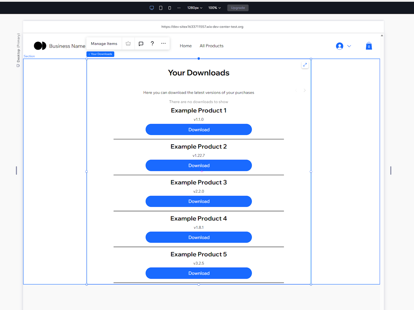Viewport: 414px width, 310px height.
Task: Select the Your Downloads heading text
Action: click(199, 73)
